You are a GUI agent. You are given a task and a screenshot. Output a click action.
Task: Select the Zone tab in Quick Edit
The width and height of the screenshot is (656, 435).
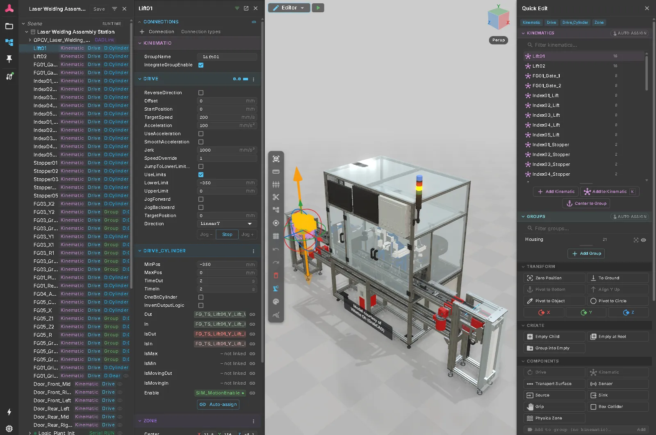(599, 23)
